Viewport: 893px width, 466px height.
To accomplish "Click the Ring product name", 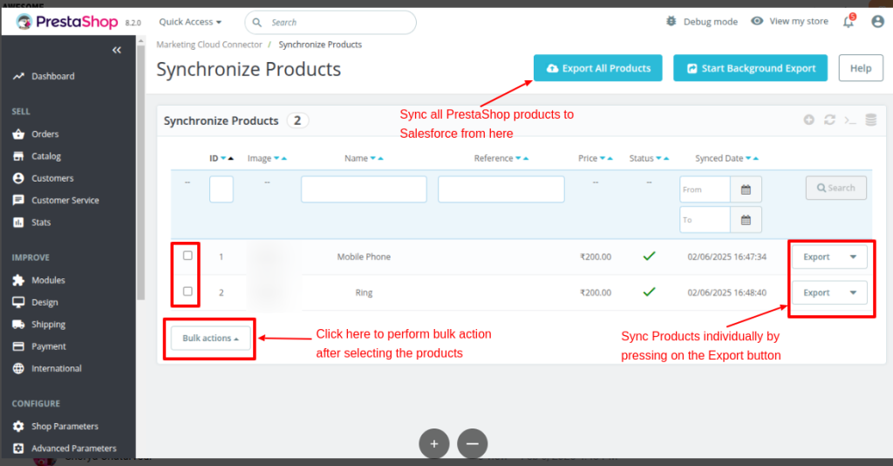I will coord(364,293).
